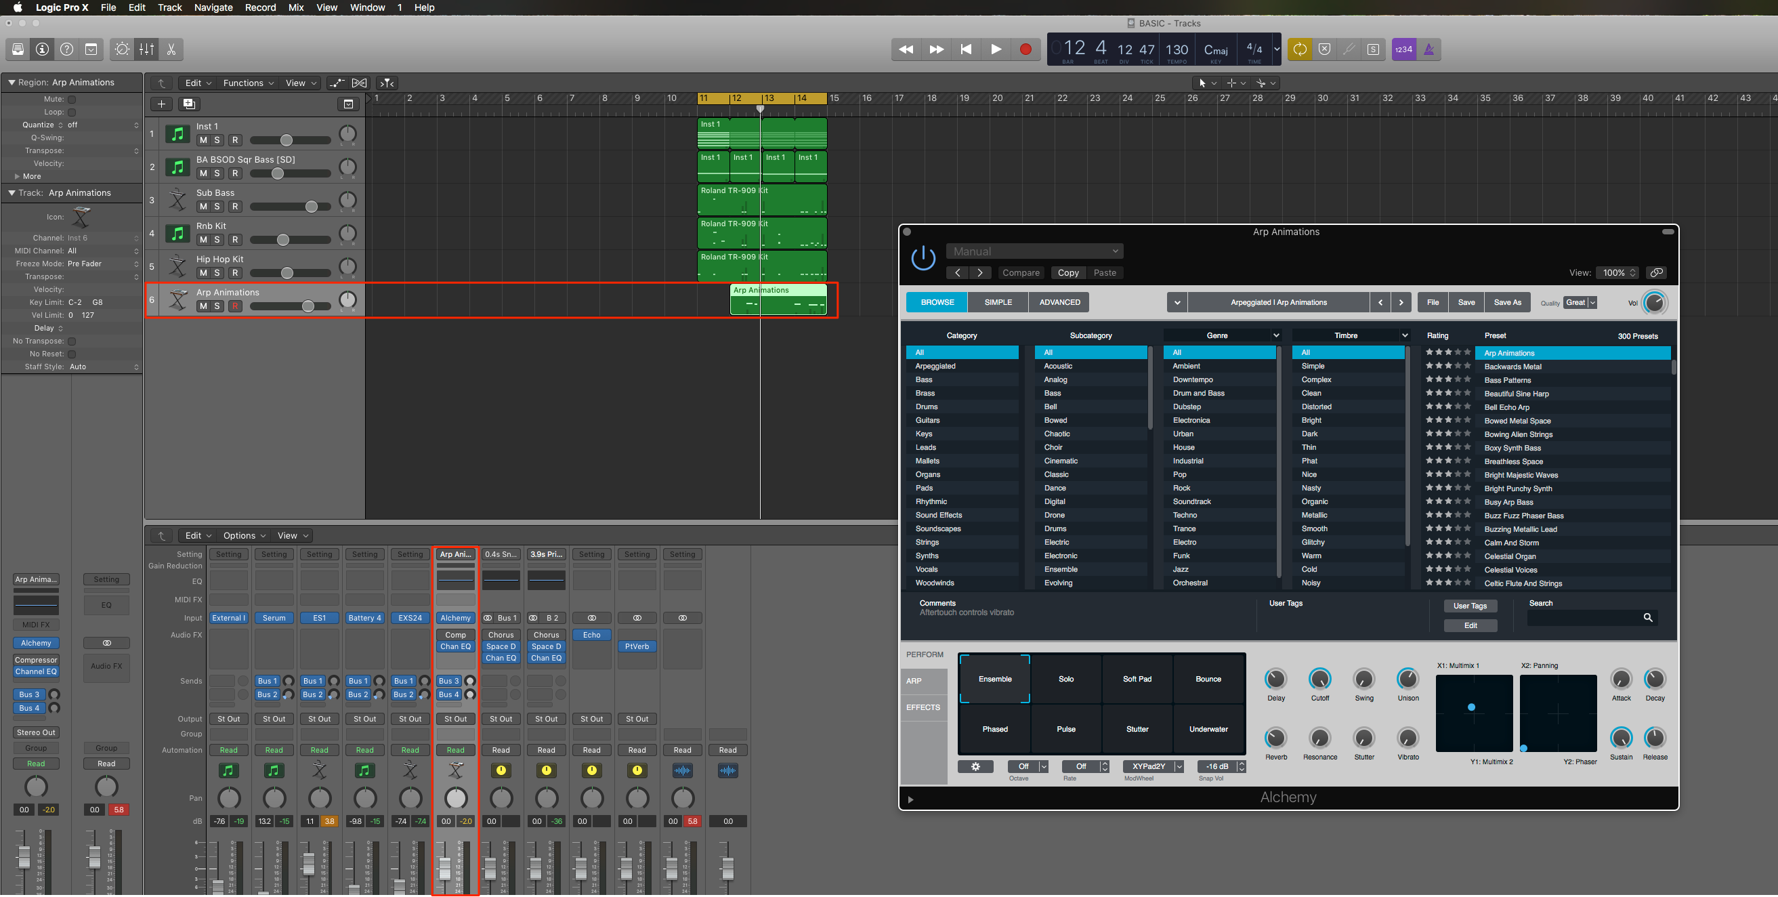Toggle the Metronome button
This screenshot has height=897, width=1778.
coord(1429,49)
